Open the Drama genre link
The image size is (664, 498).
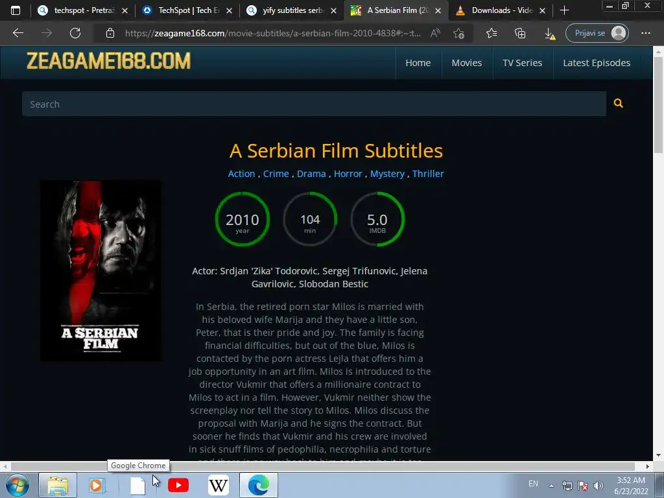[311, 174]
